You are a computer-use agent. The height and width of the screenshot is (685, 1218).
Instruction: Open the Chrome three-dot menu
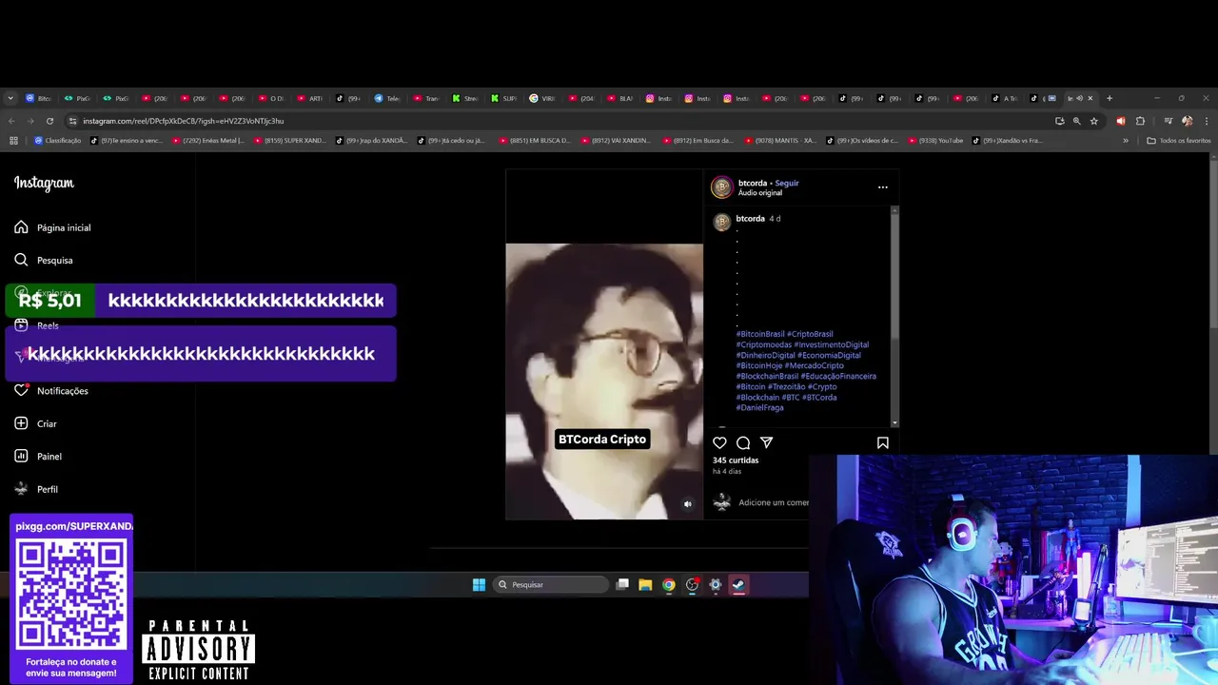1206,121
